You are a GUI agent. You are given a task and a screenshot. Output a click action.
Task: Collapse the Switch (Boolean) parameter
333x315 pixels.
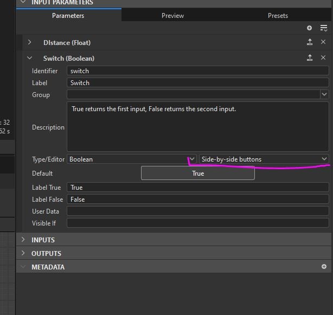[30, 58]
